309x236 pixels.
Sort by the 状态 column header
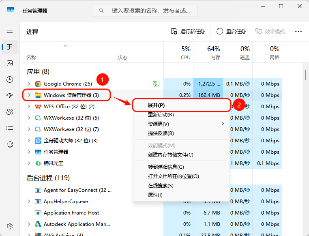139,52
